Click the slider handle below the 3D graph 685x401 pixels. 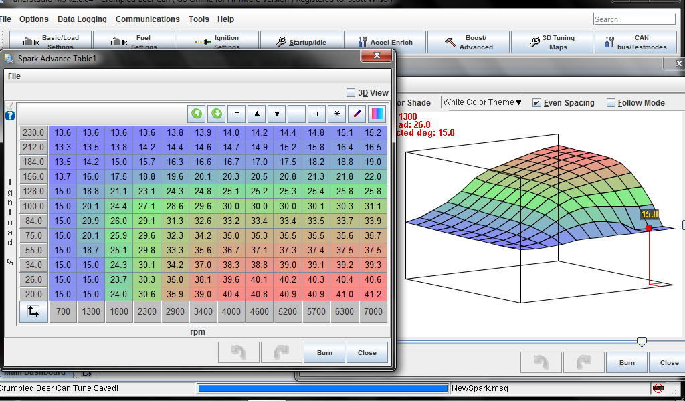point(642,342)
